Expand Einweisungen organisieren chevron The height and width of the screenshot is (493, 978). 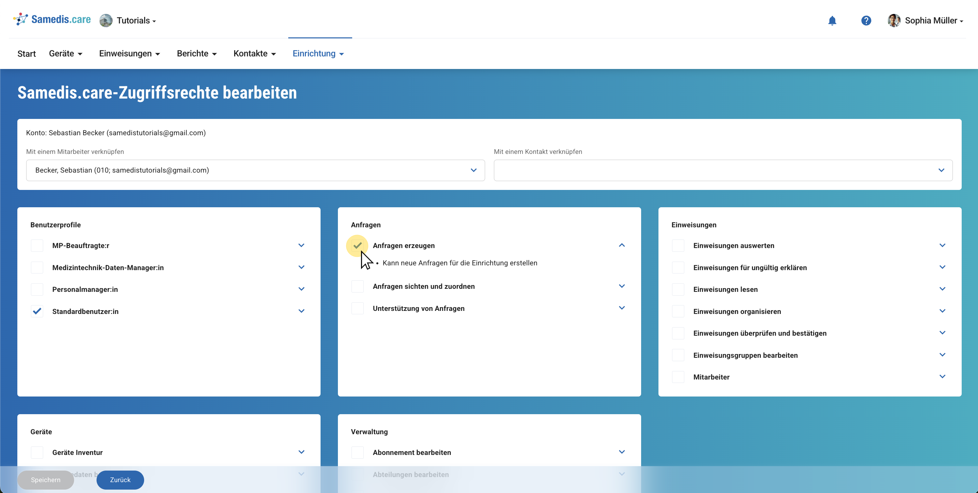[942, 311]
